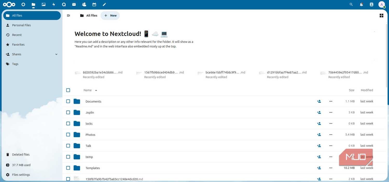Open the Contacts app icon

click(x=84, y=4)
